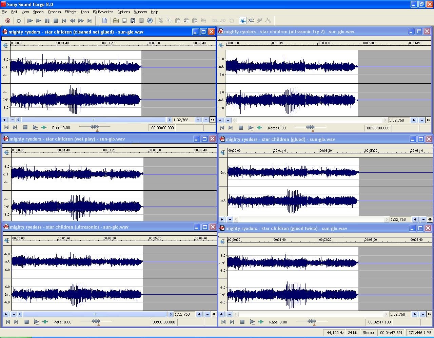Select the Magnify Tool in toolbar
This screenshot has height=338, width=434.
(x=251, y=21)
